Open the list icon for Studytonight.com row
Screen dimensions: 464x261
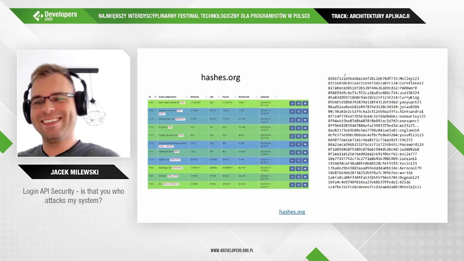[299, 120]
